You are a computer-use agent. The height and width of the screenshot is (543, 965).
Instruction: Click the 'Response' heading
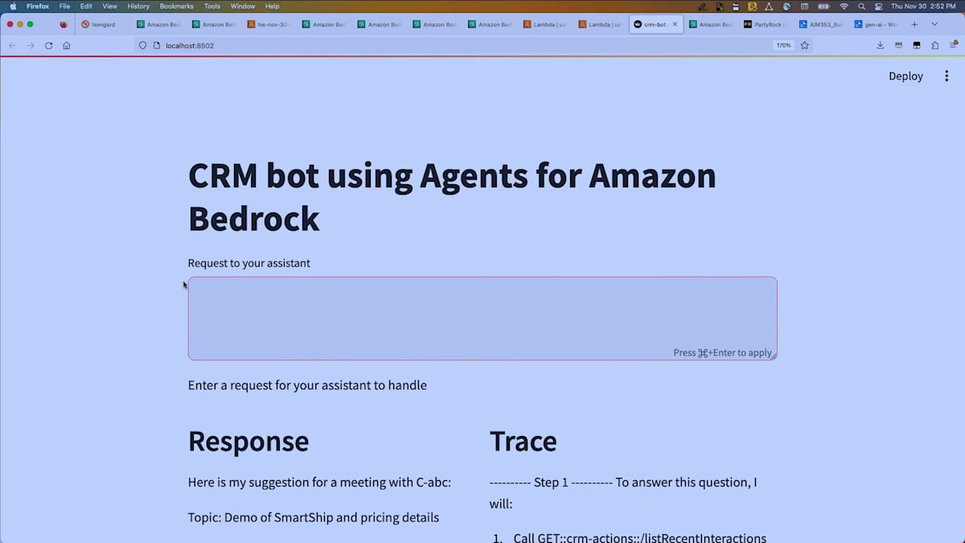248,441
